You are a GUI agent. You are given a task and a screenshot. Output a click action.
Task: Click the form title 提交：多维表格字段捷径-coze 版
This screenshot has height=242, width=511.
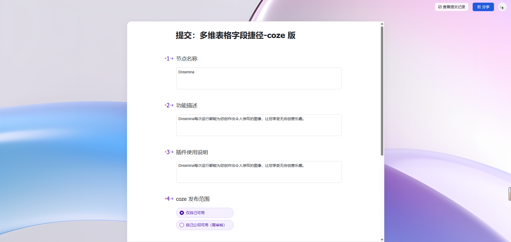pyautogui.click(x=236, y=35)
